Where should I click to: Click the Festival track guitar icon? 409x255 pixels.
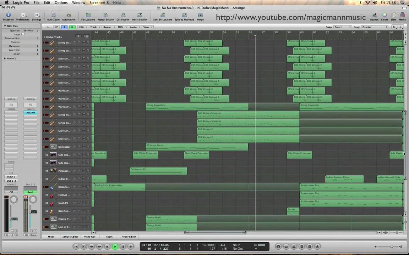[53, 195]
